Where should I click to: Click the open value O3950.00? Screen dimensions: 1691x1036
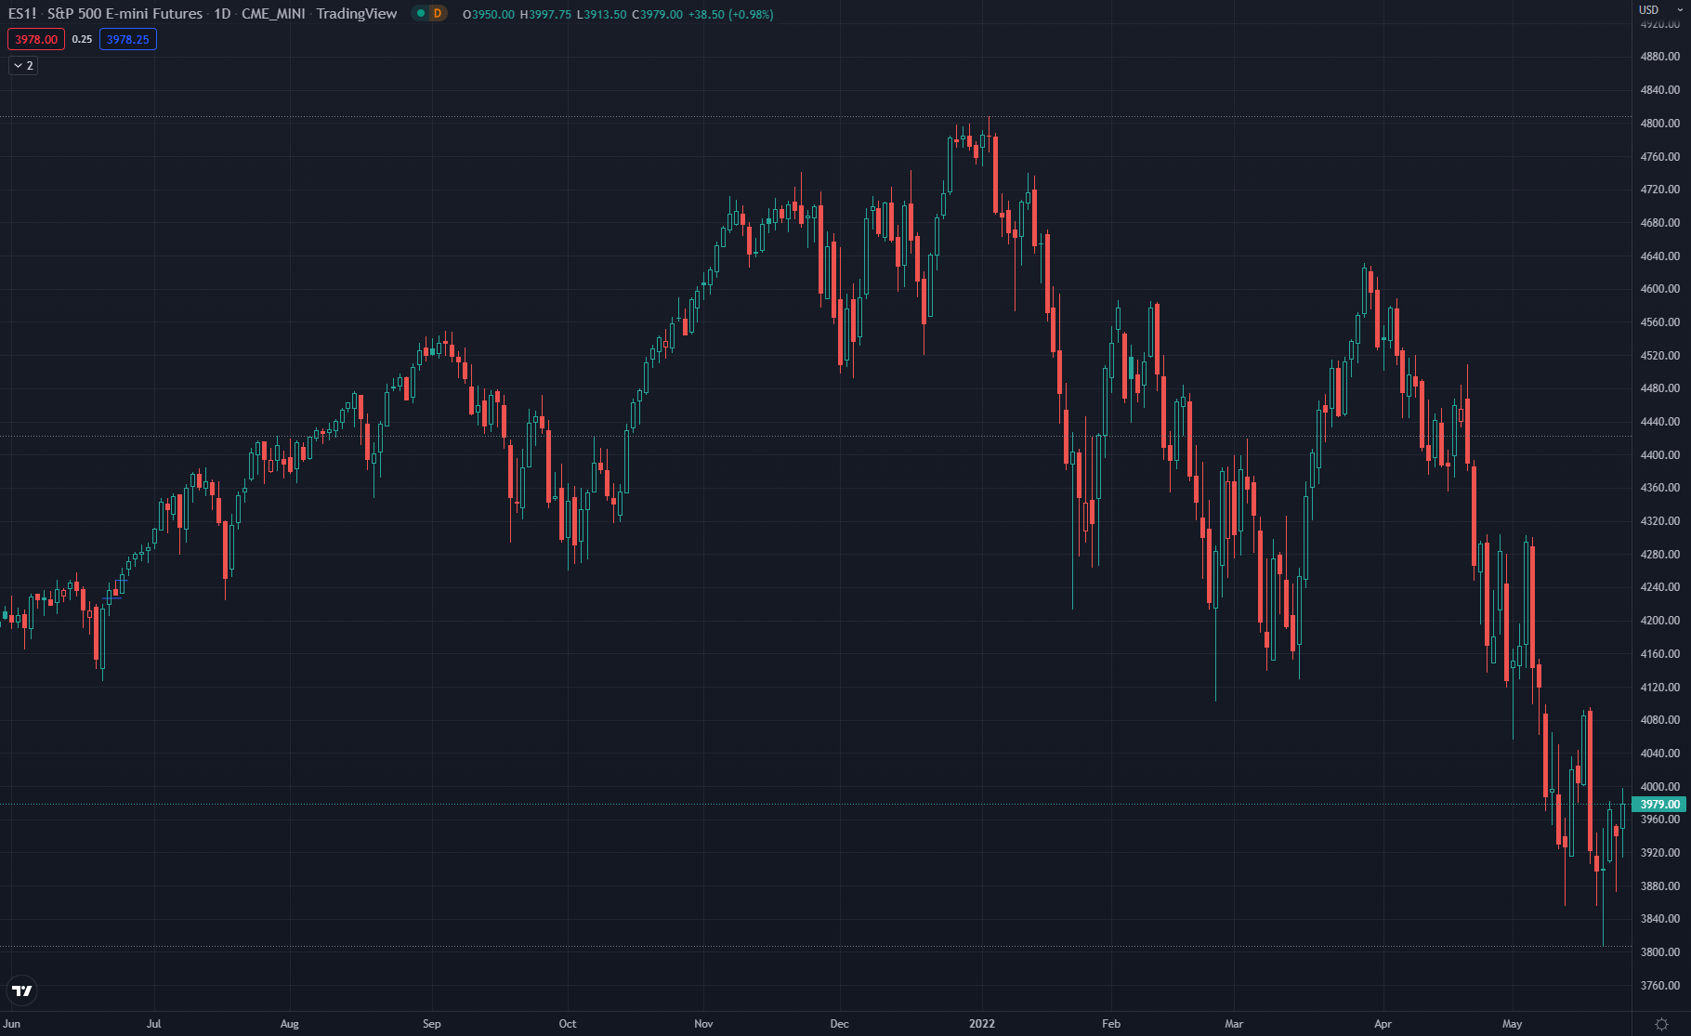click(489, 14)
